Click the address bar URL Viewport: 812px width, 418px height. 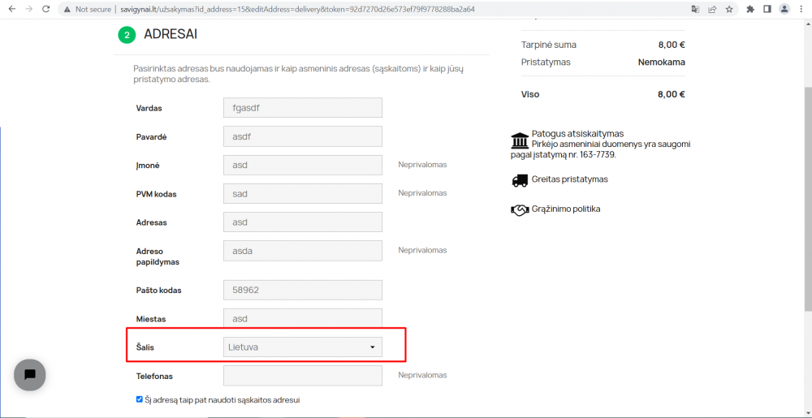298,9
